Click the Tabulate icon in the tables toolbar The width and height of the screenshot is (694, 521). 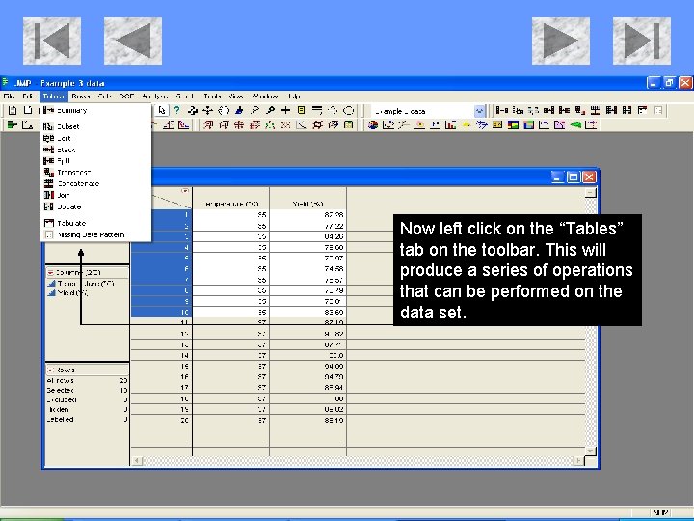(x=643, y=110)
